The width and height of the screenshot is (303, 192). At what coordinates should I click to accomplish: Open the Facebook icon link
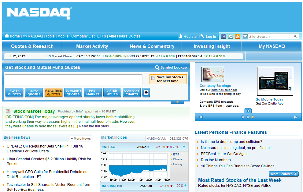pyautogui.click(x=224, y=36)
